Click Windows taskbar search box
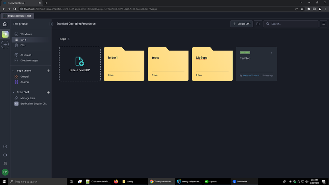The height and width of the screenshot is (185, 329). click(38, 182)
